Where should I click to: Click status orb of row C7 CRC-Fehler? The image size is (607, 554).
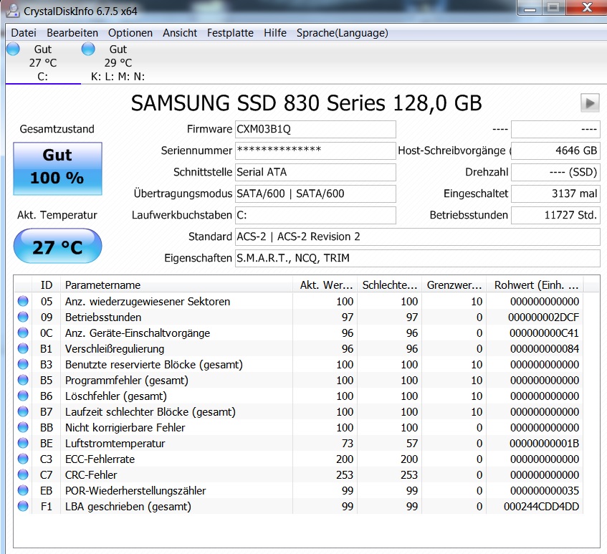[23, 474]
